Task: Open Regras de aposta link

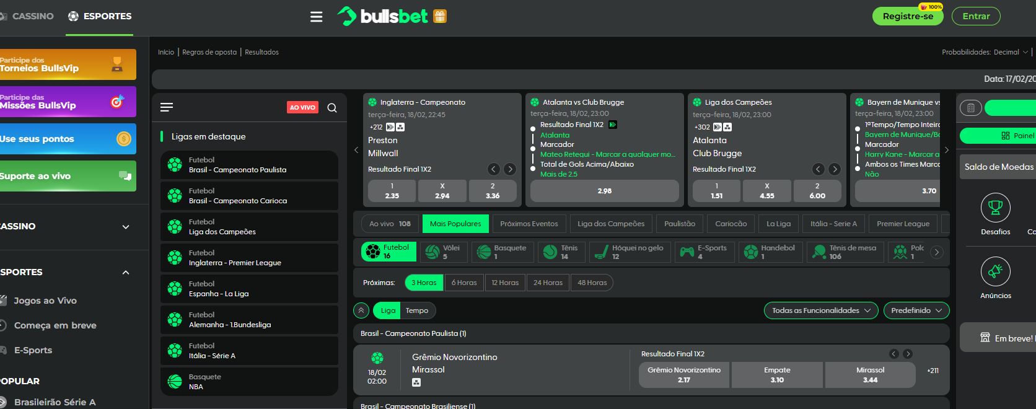Action: coord(209,52)
